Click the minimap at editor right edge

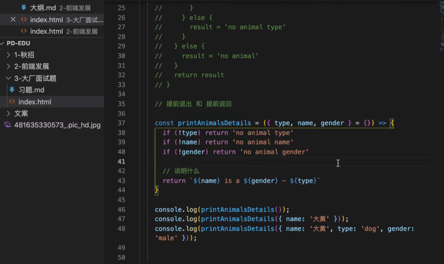441,27
